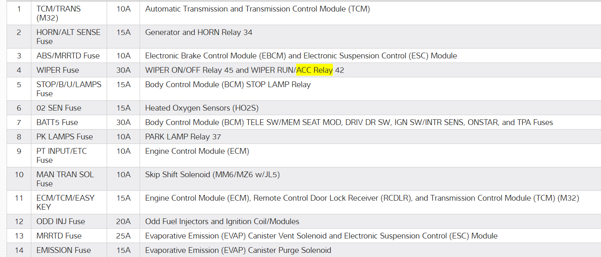Select the PT INPUT/ETC Fuse cell

(62, 155)
